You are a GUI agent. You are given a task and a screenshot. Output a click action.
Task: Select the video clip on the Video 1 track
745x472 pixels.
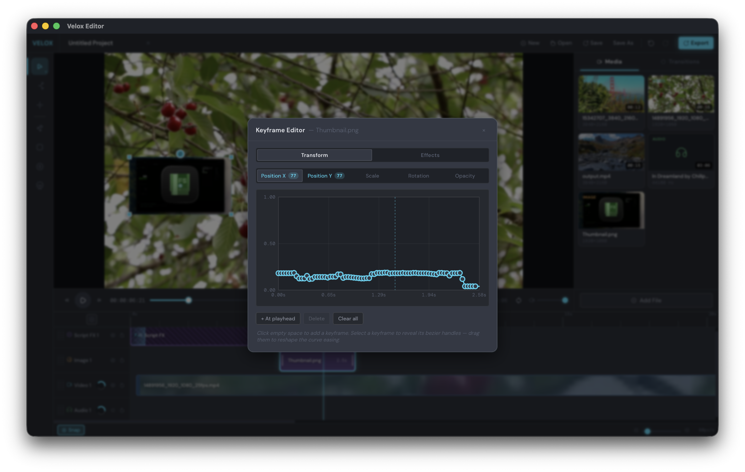click(x=426, y=385)
